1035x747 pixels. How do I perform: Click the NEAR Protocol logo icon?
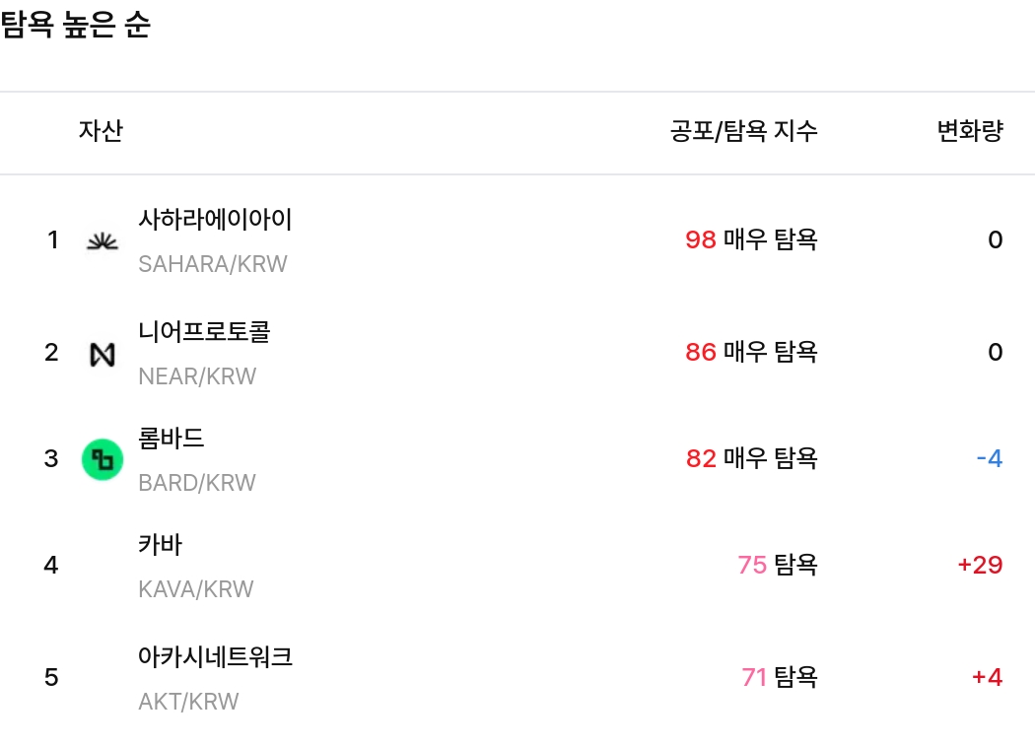click(102, 354)
